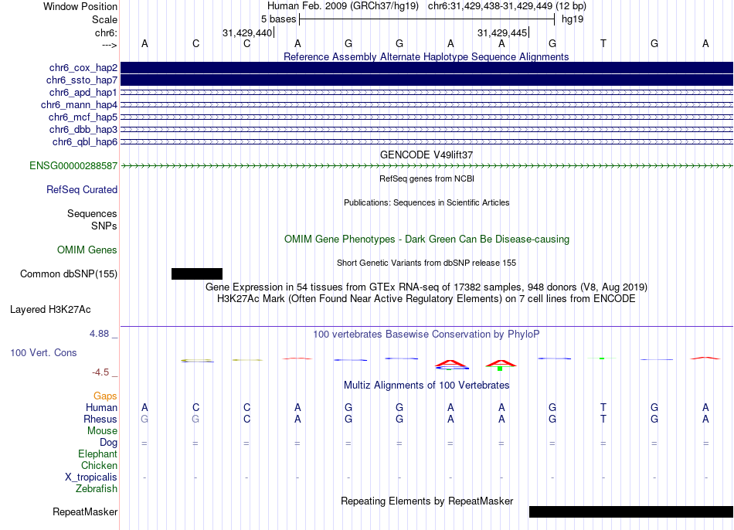734x530 pixels.
Task: Open the chr6_apd_hap1 haplotype label
Action: click(83, 92)
